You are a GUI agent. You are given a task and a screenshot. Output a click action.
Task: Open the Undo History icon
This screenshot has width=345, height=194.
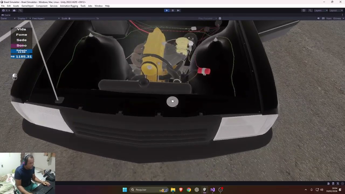tap(304, 11)
